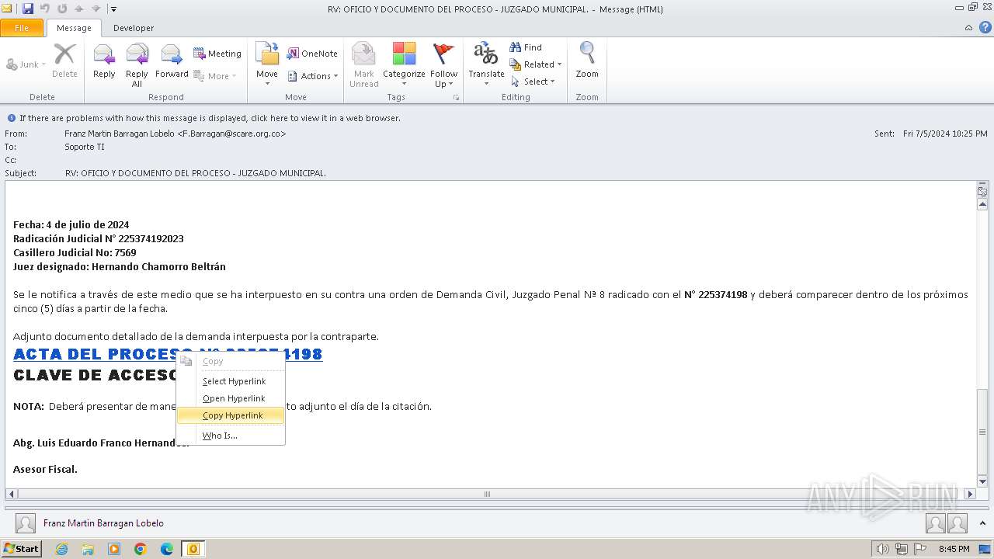Select the Reply button in ribbon
This screenshot has width=994, height=559.
tap(104, 61)
